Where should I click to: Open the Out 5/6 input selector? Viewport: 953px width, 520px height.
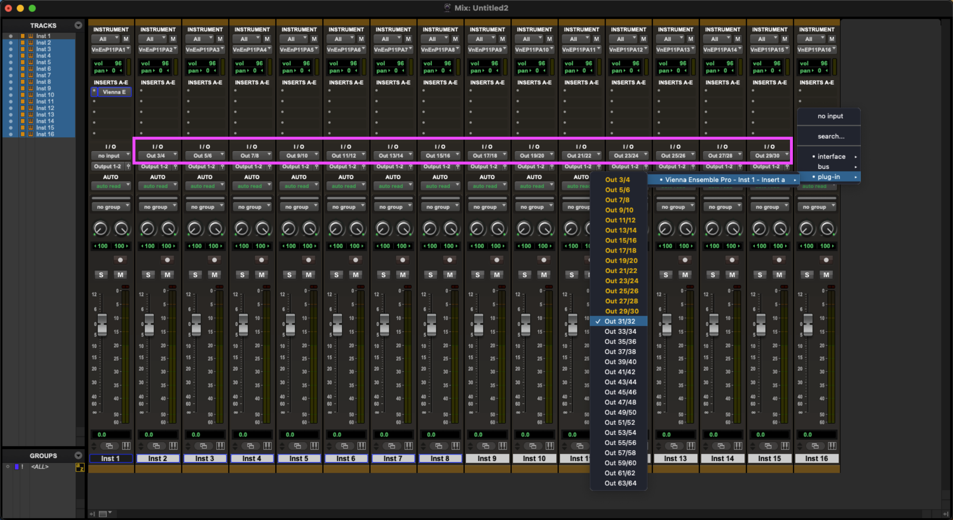(x=205, y=156)
